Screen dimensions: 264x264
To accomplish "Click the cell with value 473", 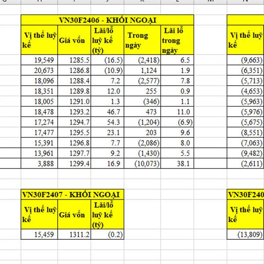I will [142, 112].
